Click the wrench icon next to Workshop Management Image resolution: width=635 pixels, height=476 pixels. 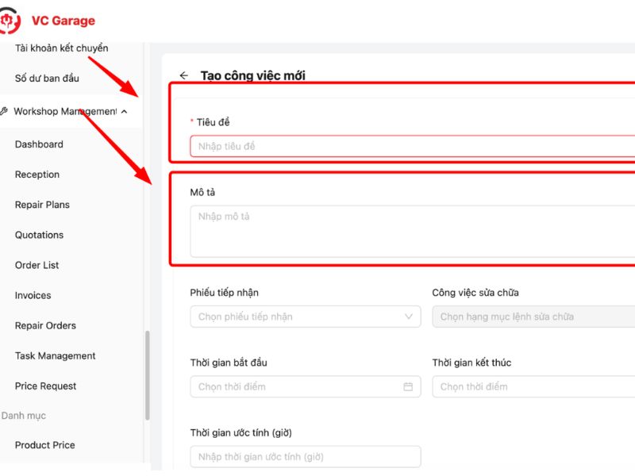click(5, 112)
